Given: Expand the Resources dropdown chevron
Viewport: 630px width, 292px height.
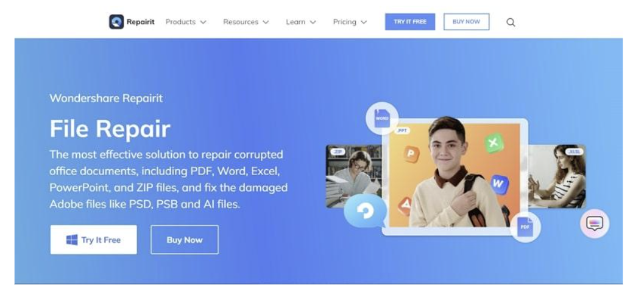Looking at the screenshot, I should point(266,23).
